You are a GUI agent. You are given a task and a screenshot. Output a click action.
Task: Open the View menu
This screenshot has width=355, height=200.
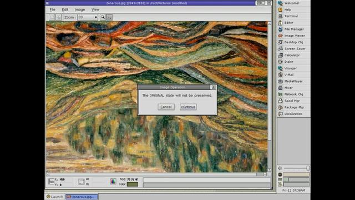tap(95, 9)
